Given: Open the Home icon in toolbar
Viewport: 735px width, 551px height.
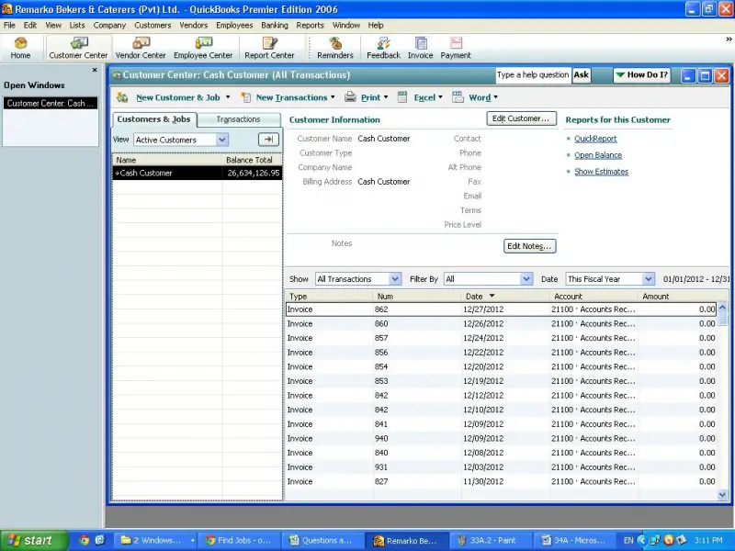Looking at the screenshot, I should (x=20, y=49).
